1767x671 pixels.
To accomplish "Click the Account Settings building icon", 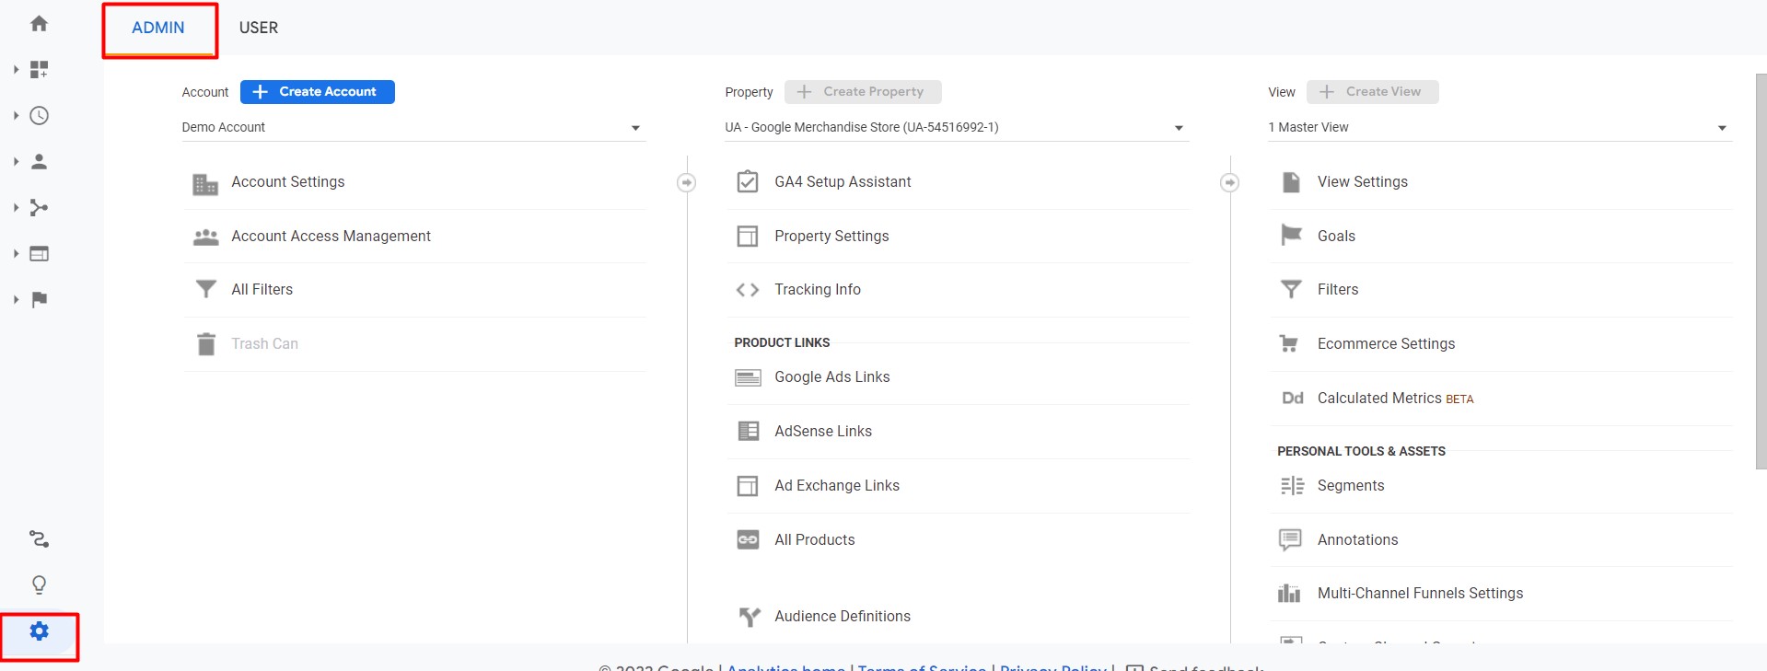I will 205,183.
